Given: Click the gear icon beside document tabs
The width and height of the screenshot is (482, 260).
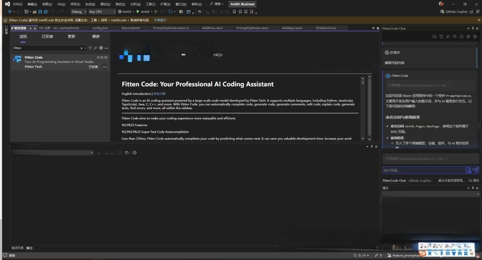Looking at the screenshot, I should coord(378,28).
